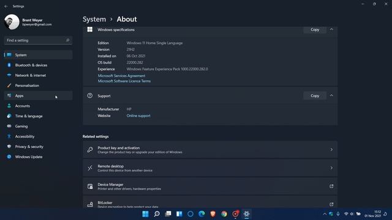Launch Cortana from the taskbar
The image size is (392, 220).
point(190,214)
